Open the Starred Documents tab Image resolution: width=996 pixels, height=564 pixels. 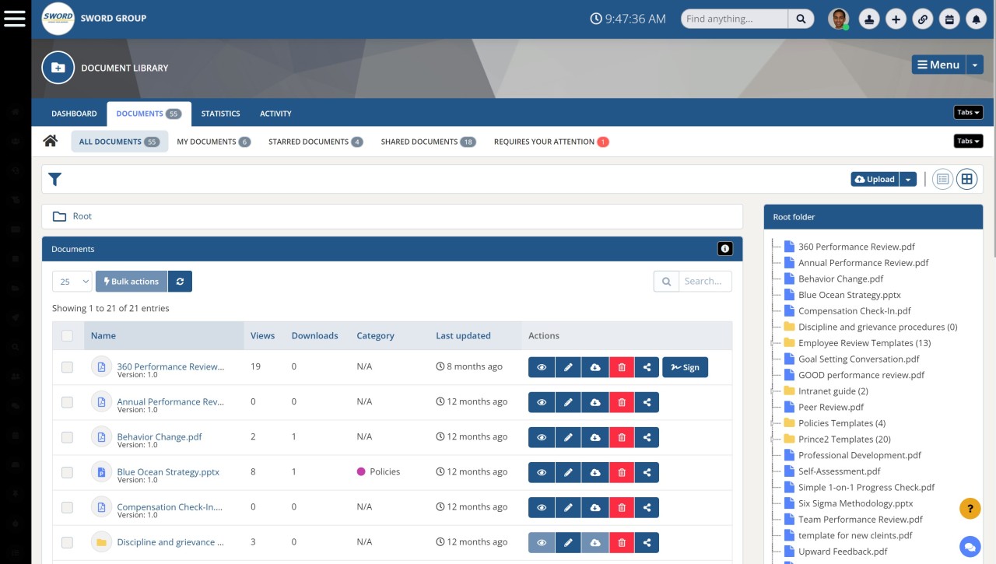[315, 142]
